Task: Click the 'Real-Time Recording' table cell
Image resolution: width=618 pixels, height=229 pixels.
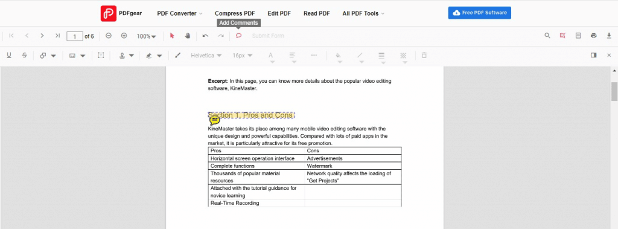Action: click(256, 203)
